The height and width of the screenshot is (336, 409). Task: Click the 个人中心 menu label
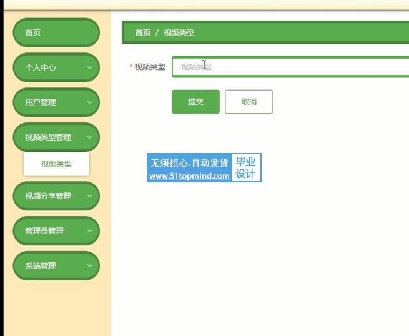(x=41, y=67)
